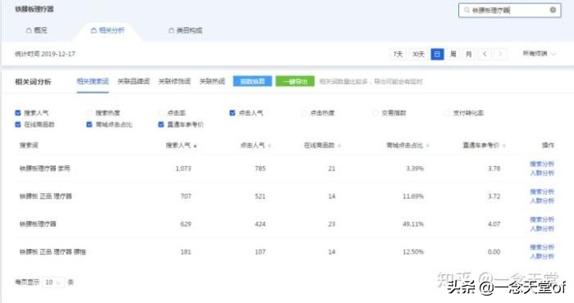Click the magnifier icon in the search box
Image resolution: width=574 pixels, height=303 pixels.
click(x=467, y=10)
